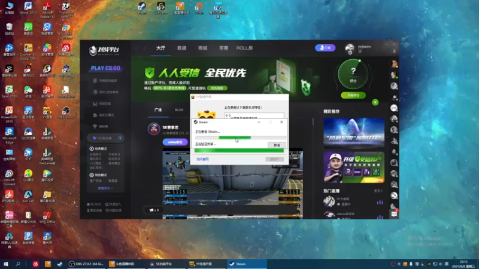The width and height of the screenshot is (479, 269).
Task: Click green verification progress bar
Action: point(239,151)
